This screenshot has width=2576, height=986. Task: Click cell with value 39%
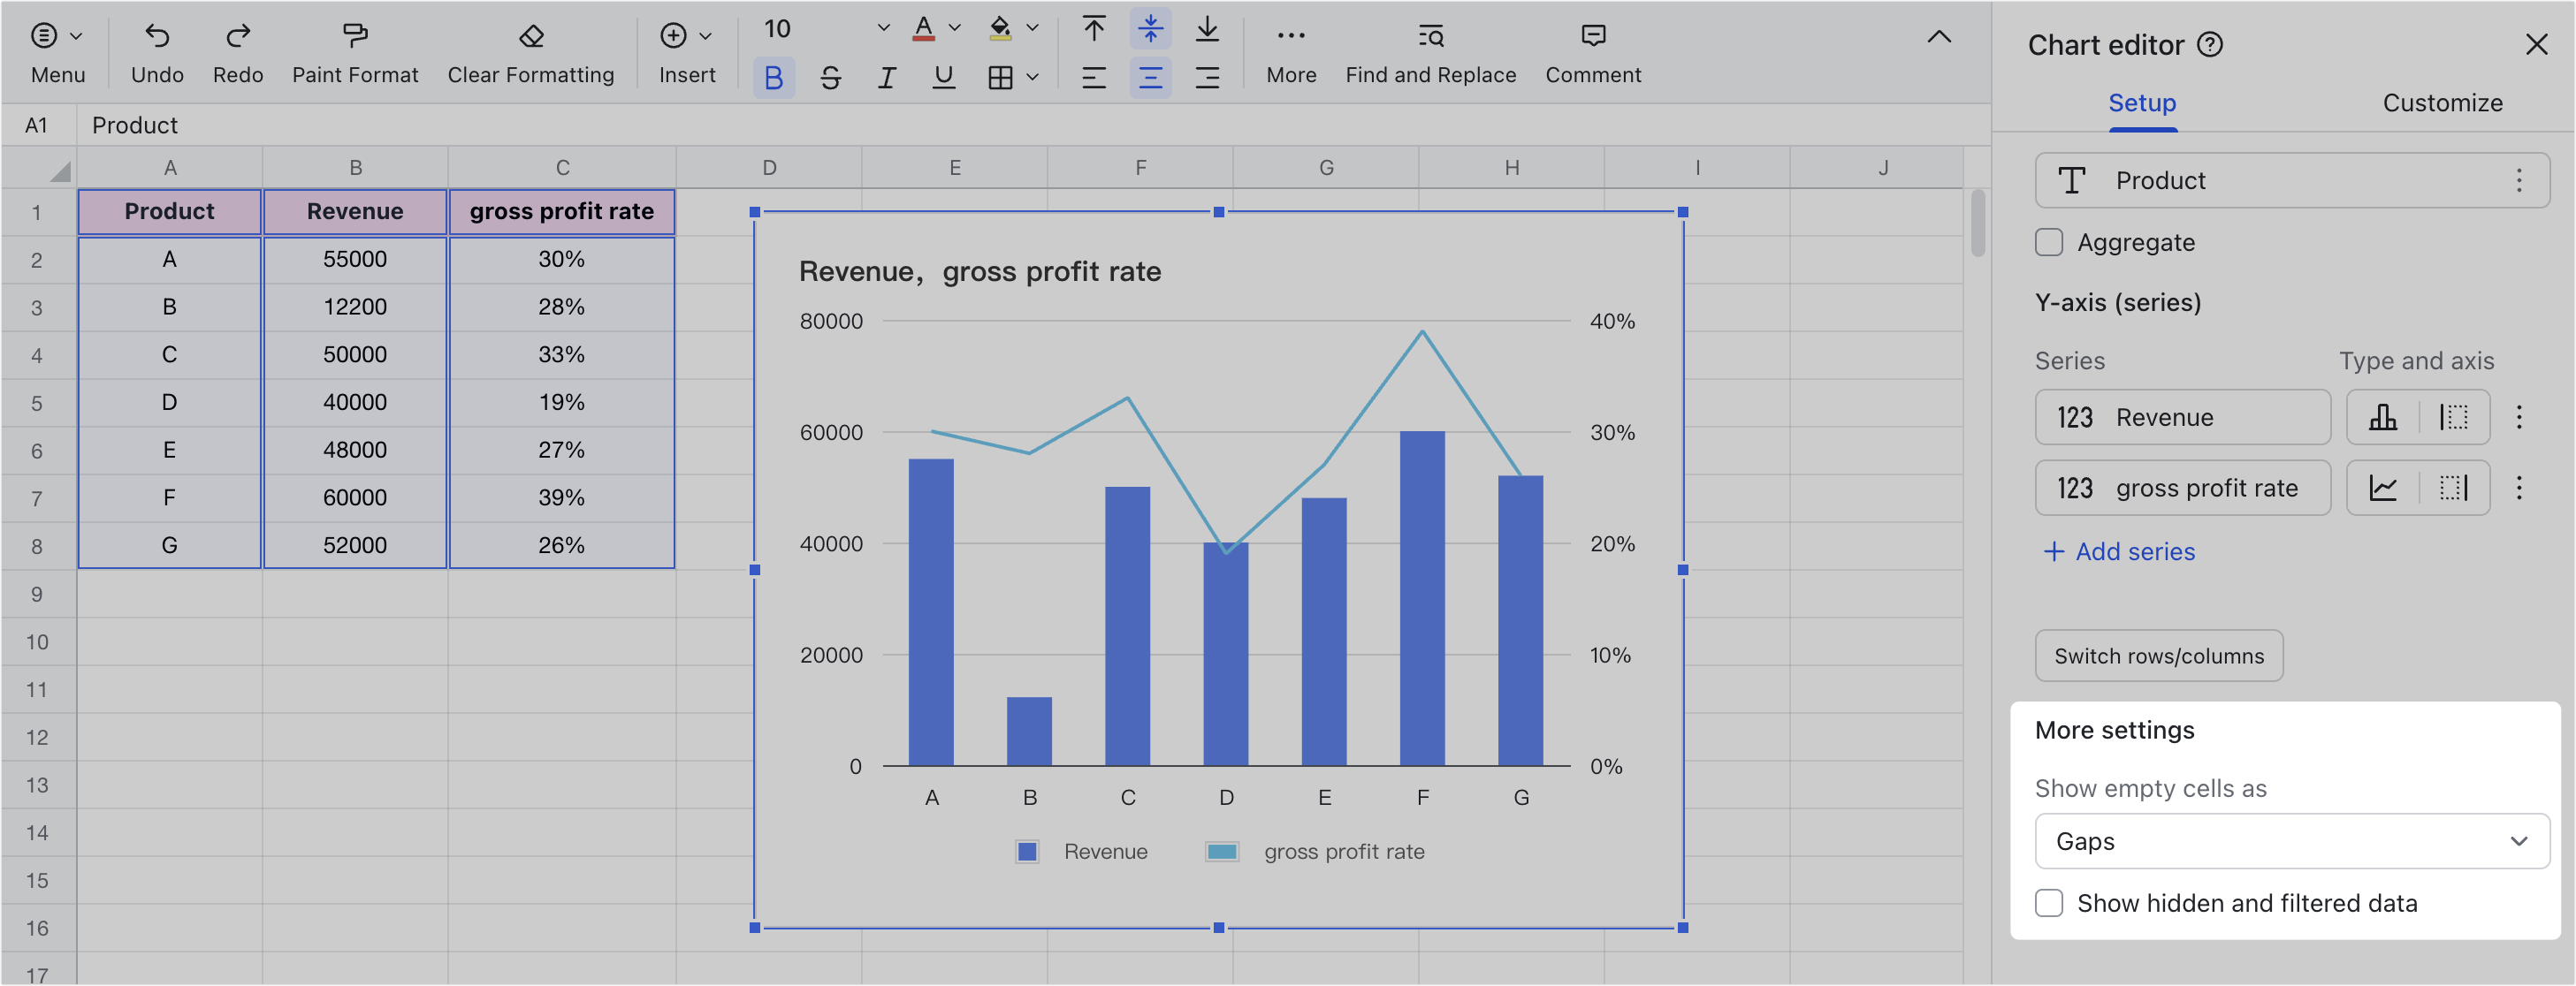[x=562, y=498]
